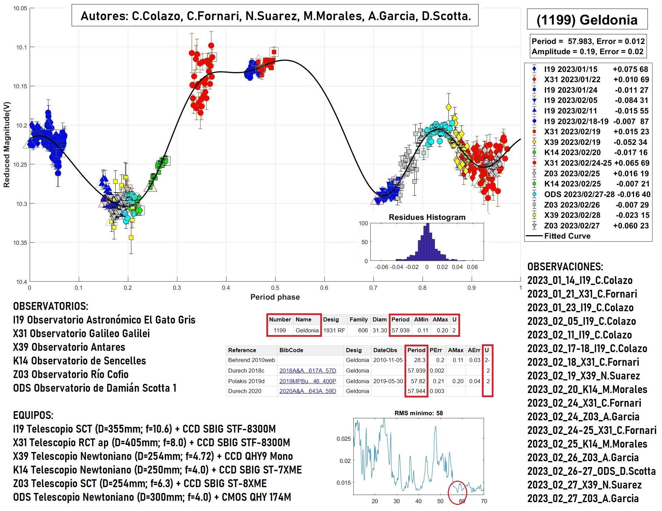Click observation 2023_01_14_I19_C.Colazo
The width and height of the screenshot is (662, 511).
[580, 280]
